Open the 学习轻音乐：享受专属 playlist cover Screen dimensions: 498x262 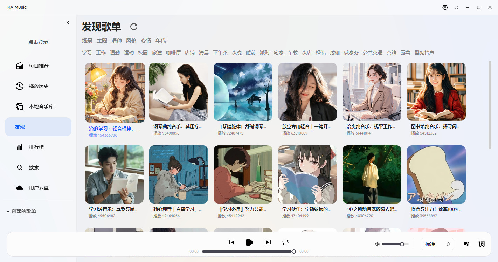click(114, 174)
